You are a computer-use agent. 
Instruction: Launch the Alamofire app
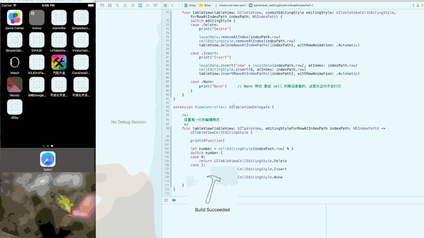coord(59,20)
